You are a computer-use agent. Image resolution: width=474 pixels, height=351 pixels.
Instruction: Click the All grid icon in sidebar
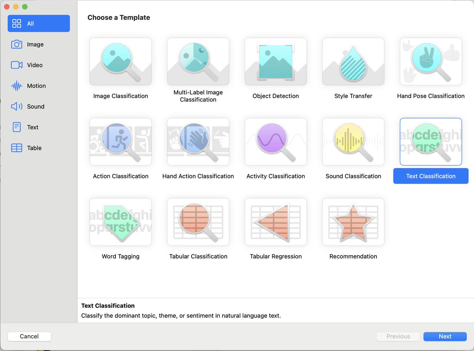[17, 24]
